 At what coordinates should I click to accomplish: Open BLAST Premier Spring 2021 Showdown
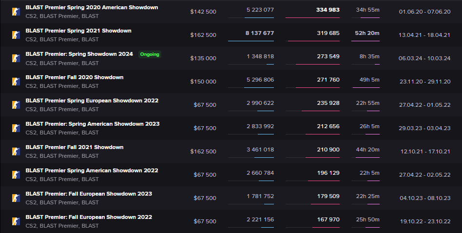(78, 31)
